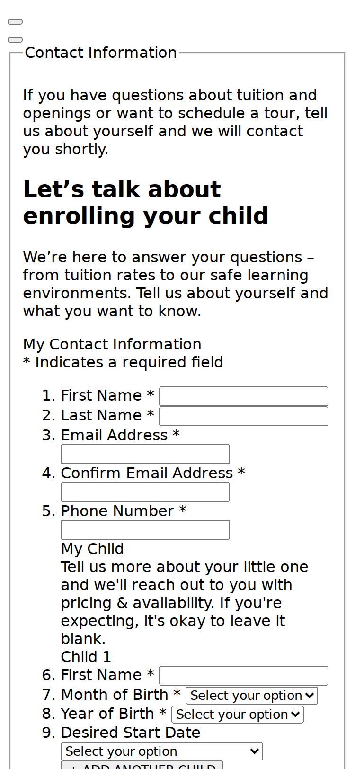Image resolution: width=355 pixels, height=769 pixels.
Task: Focus the parent First Name input field
Action: 244,396
